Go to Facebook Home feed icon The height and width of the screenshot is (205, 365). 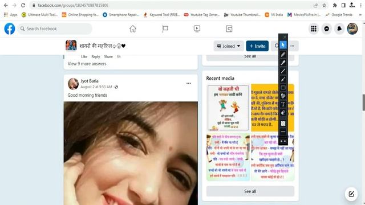(133, 28)
